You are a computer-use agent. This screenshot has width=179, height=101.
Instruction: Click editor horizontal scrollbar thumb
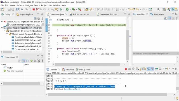click(x=87, y=65)
